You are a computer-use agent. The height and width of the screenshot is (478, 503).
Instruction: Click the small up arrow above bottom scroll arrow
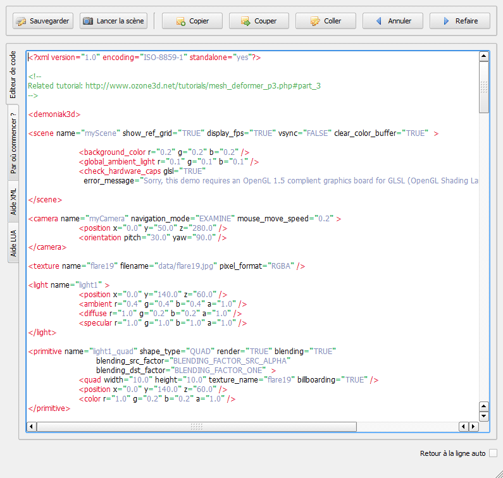click(484, 407)
